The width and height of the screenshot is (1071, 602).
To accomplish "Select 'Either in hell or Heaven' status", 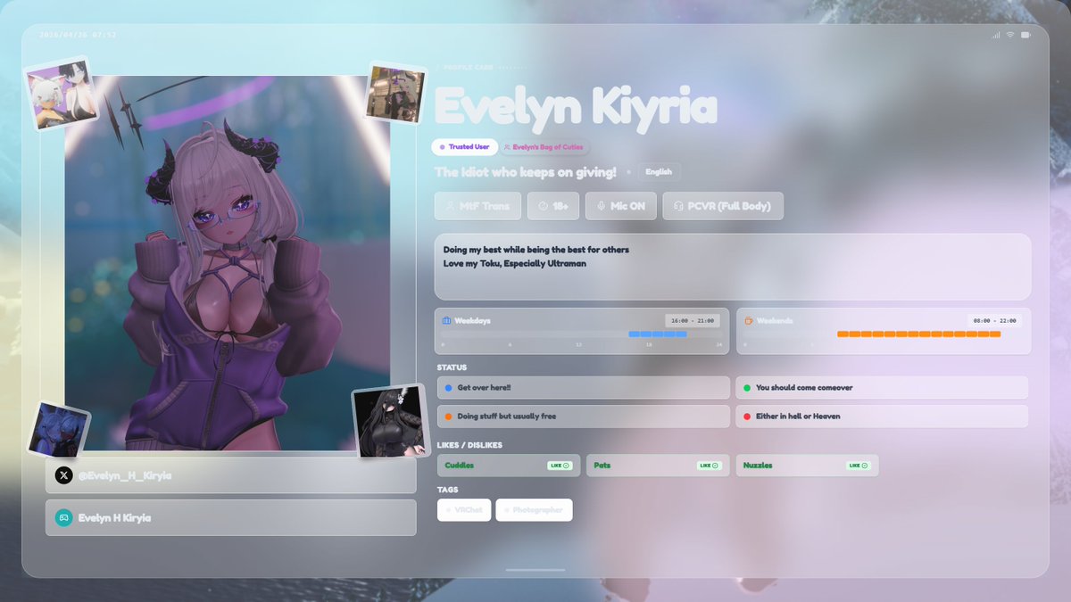I will tap(882, 416).
